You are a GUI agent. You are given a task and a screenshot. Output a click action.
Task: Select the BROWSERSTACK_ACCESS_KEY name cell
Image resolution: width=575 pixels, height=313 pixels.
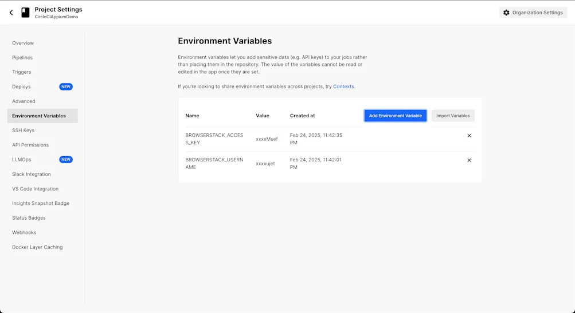[214, 138]
